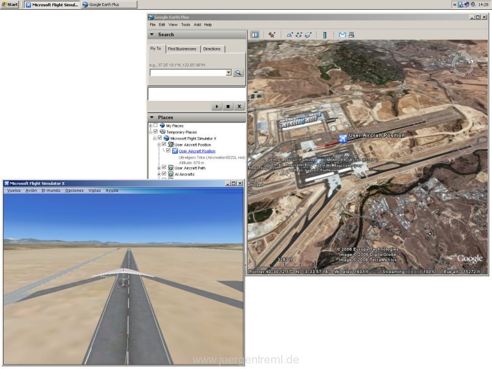Click the Print icon in Google Earth toolbar
This screenshot has height=369, width=492.
pyautogui.click(x=351, y=35)
